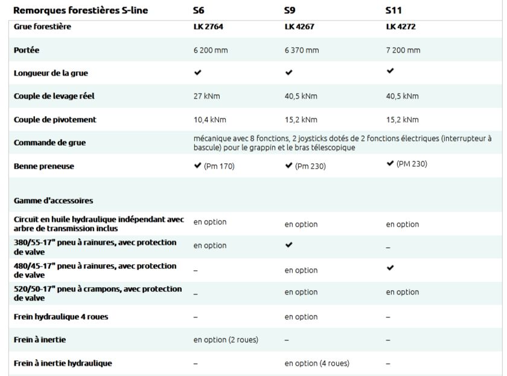Select the "en option (2 roues)" cell
The image size is (507, 376).
coord(225,340)
